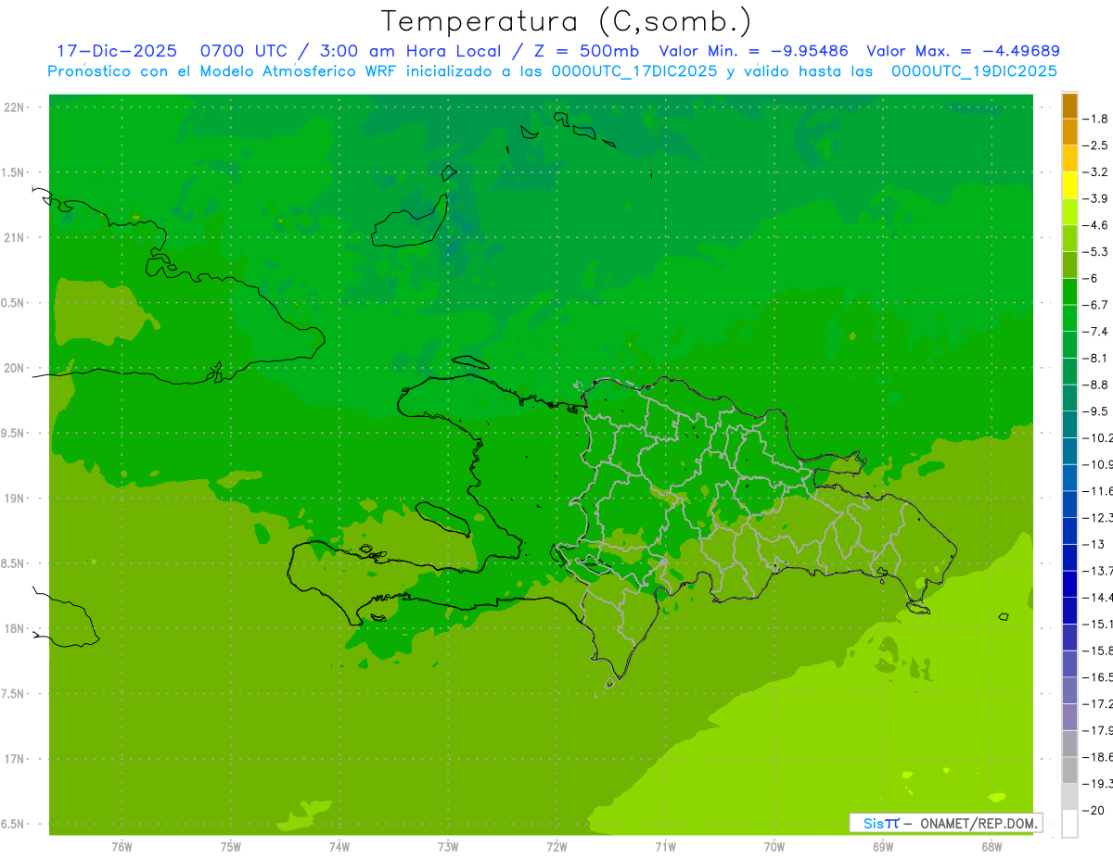Viewport: 1113px width, 859px height.
Task: Click the '70W' longitude axis label
Action: 774,847
